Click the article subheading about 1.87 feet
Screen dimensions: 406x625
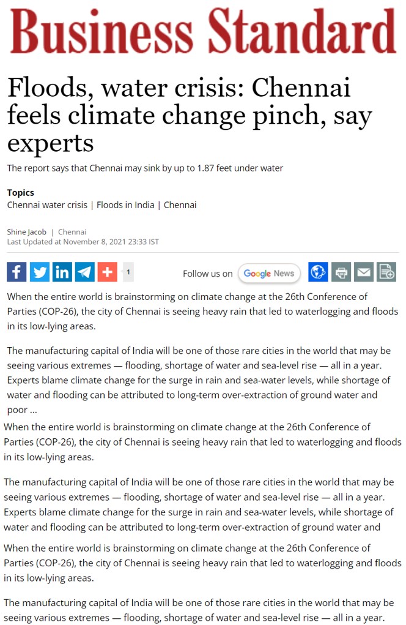point(145,168)
